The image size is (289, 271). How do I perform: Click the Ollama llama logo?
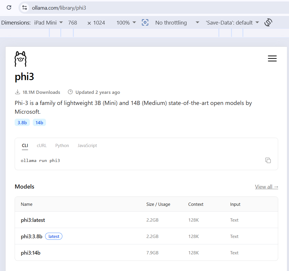[20, 59]
